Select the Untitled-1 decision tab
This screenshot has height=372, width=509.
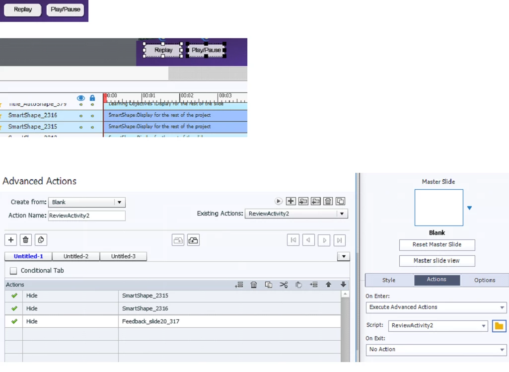[28, 256]
